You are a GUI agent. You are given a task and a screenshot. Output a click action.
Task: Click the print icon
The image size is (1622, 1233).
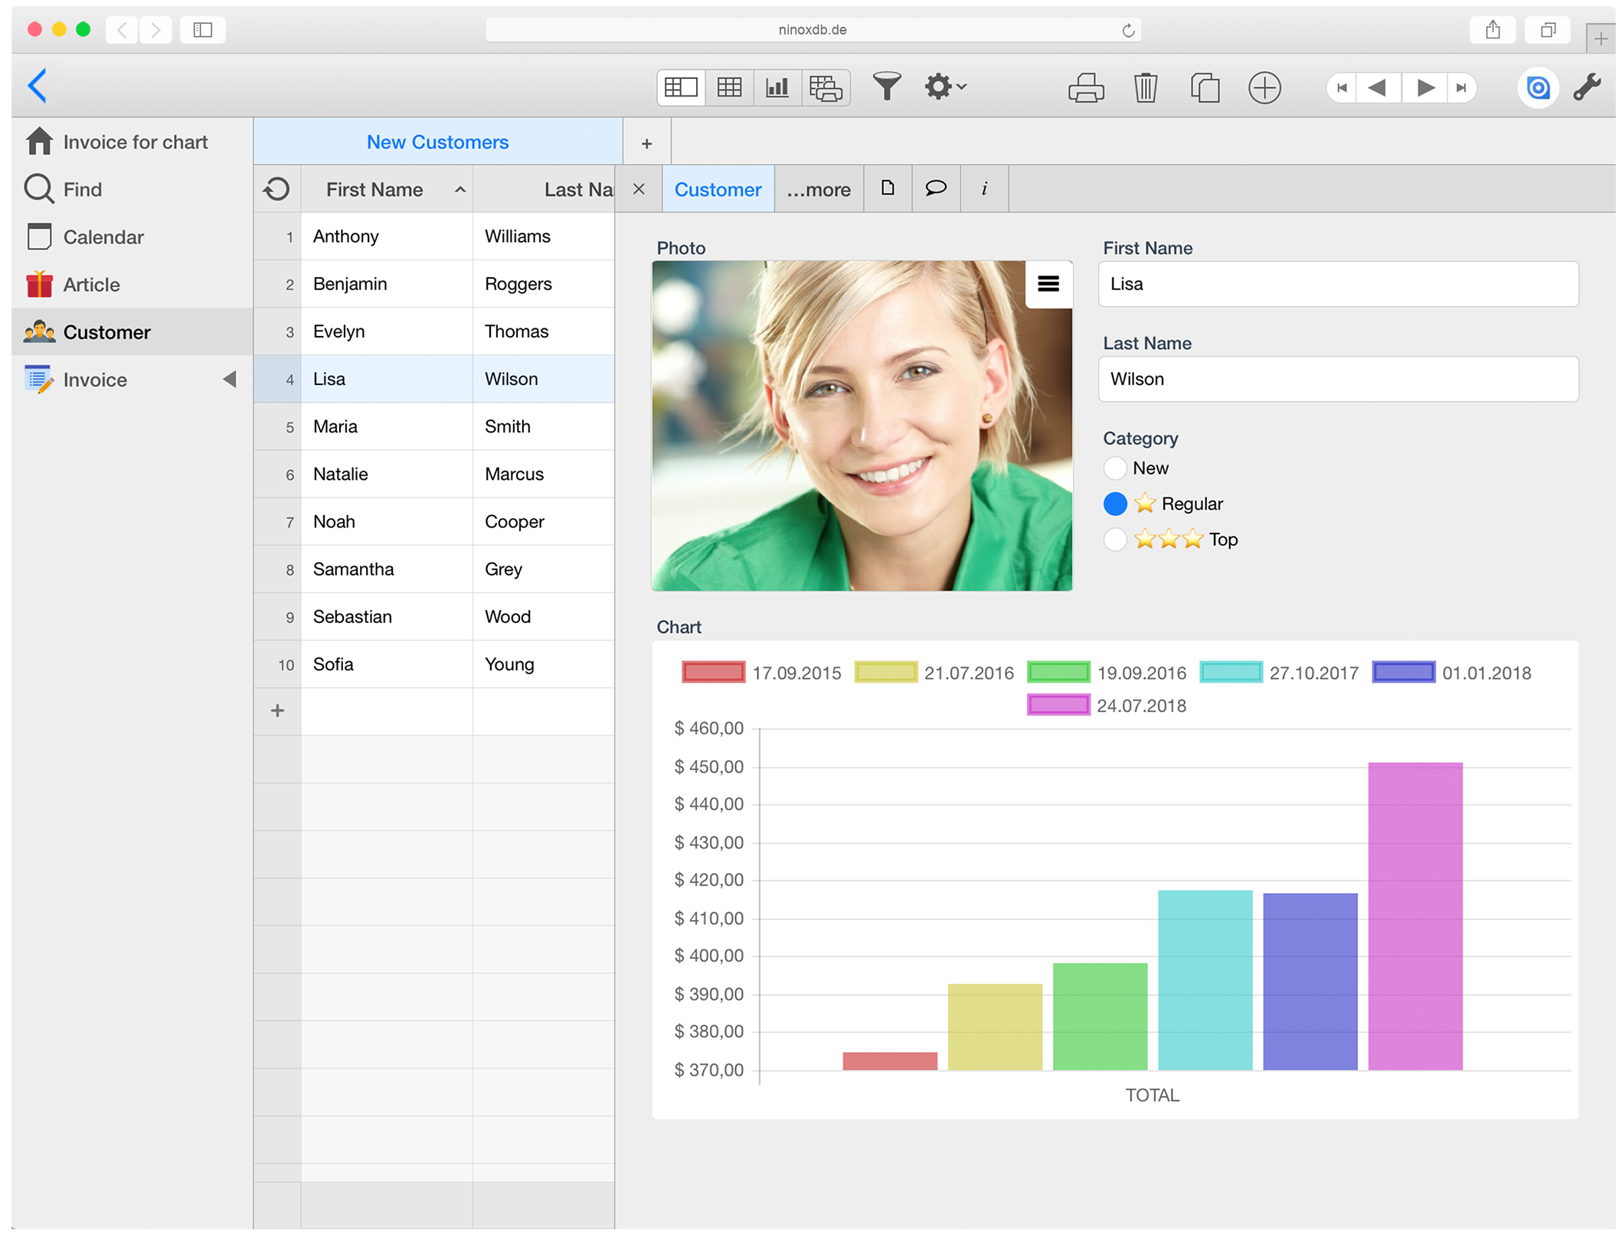coord(1085,88)
